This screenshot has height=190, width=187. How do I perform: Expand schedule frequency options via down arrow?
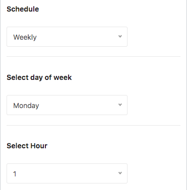click(120, 36)
